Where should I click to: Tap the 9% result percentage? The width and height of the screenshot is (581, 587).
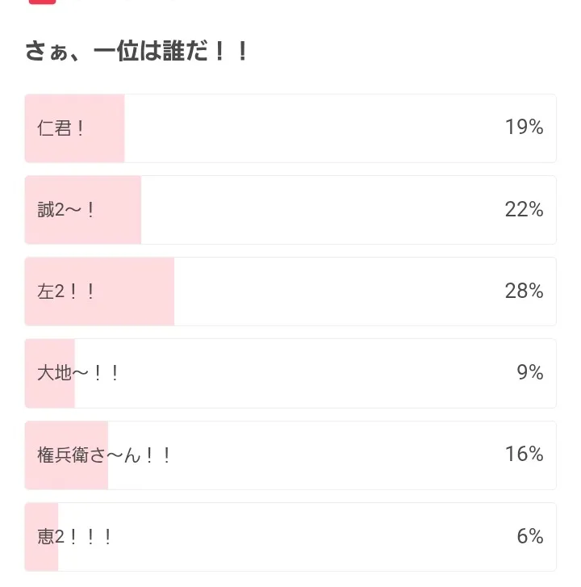point(529,373)
